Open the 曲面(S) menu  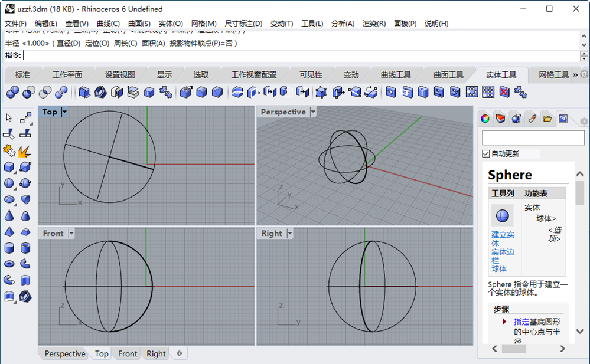[x=139, y=24]
